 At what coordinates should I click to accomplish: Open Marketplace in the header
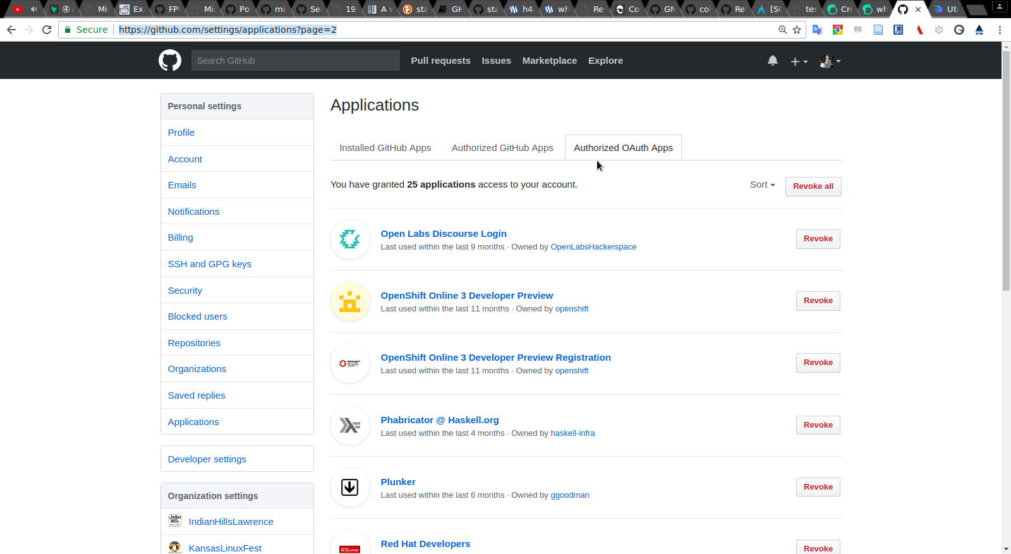coord(549,61)
